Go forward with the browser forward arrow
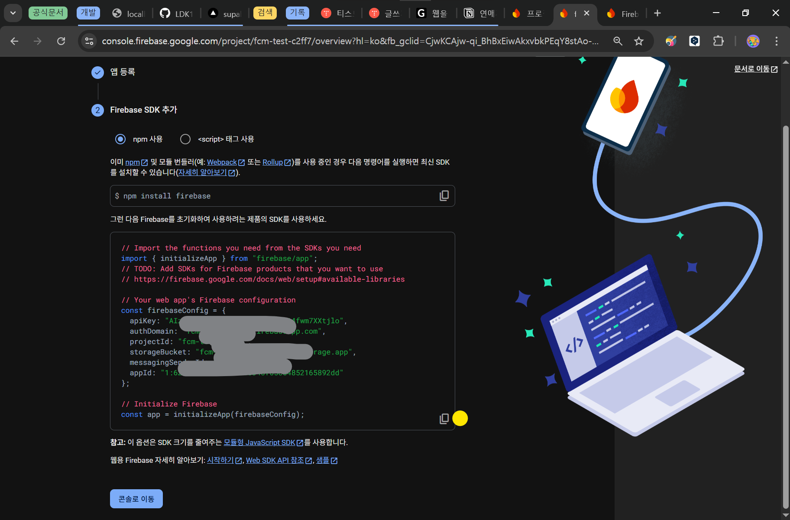Viewport: 790px width, 520px height. point(38,41)
